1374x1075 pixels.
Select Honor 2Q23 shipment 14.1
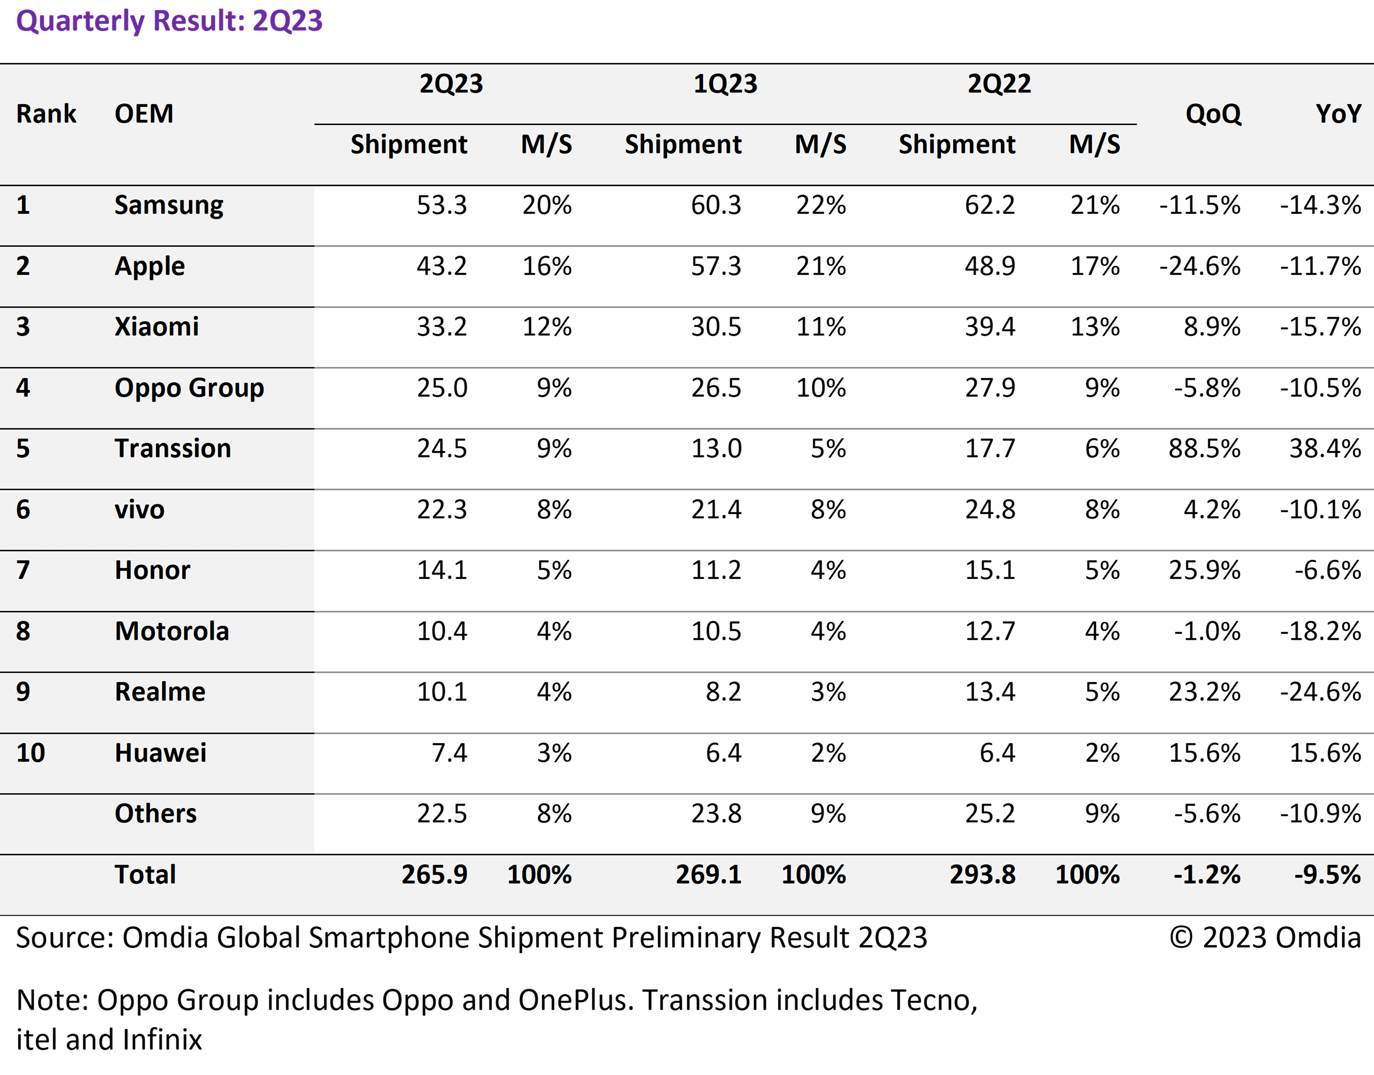click(x=442, y=570)
